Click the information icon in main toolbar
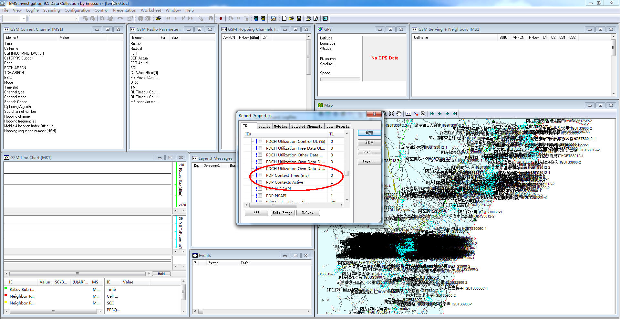 point(211,18)
